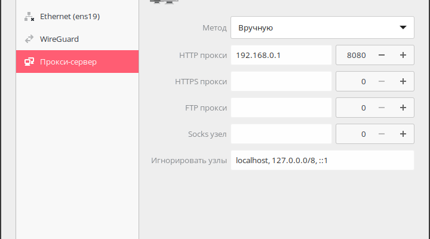
Task: Increase HTTP прокси port with plus
Action: pyautogui.click(x=403, y=55)
